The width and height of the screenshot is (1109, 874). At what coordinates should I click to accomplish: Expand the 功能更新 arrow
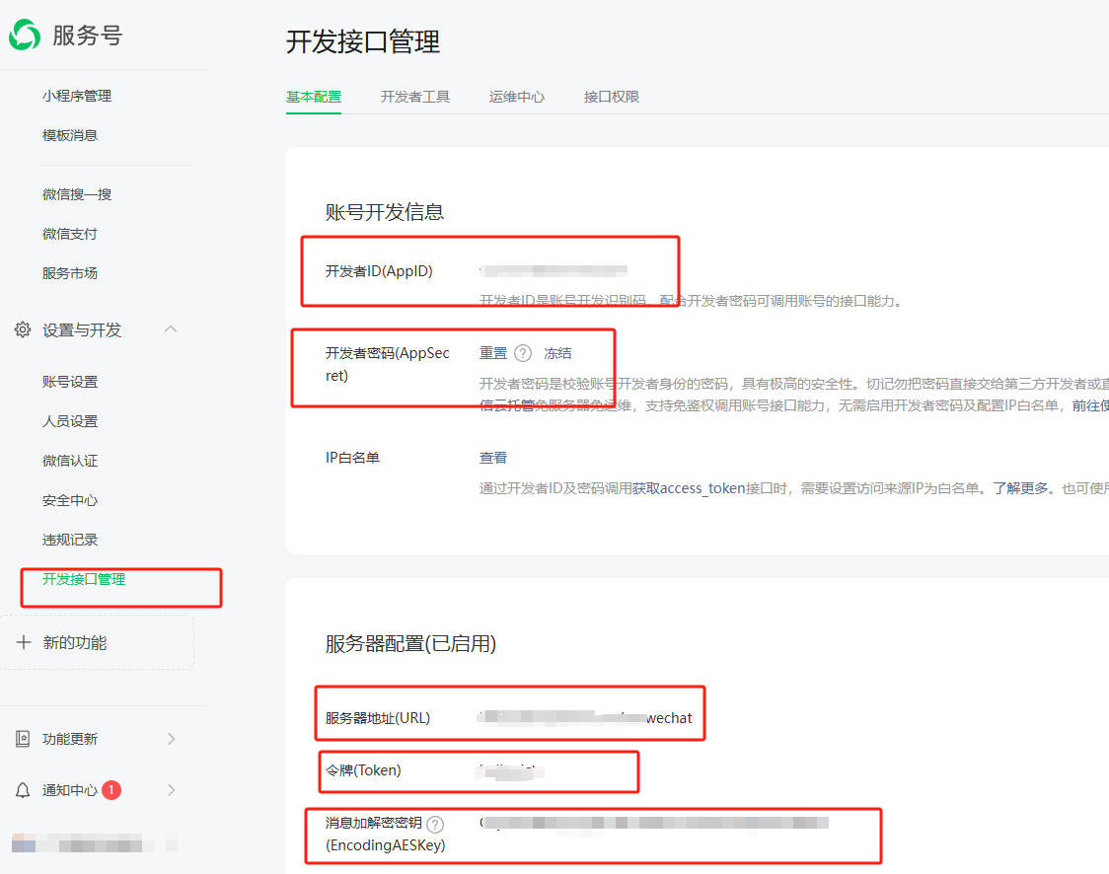[x=171, y=739]
